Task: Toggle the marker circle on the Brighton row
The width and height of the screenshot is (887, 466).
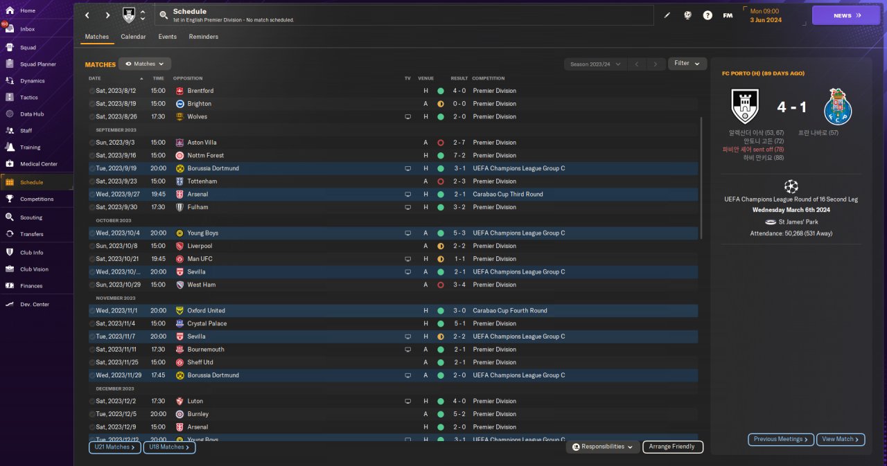Action: [x=92, y=104]
